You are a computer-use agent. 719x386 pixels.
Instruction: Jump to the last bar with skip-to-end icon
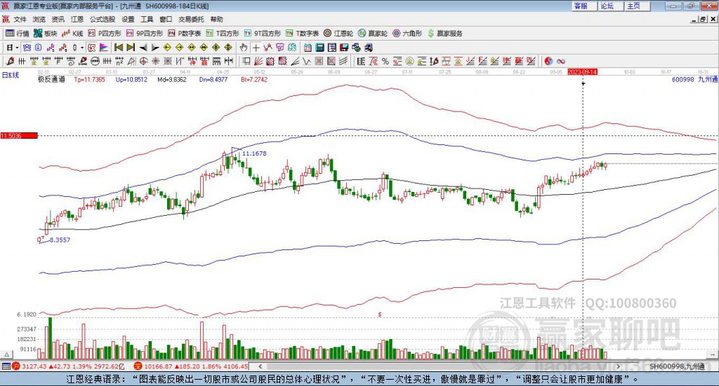(x=131, y=47)
